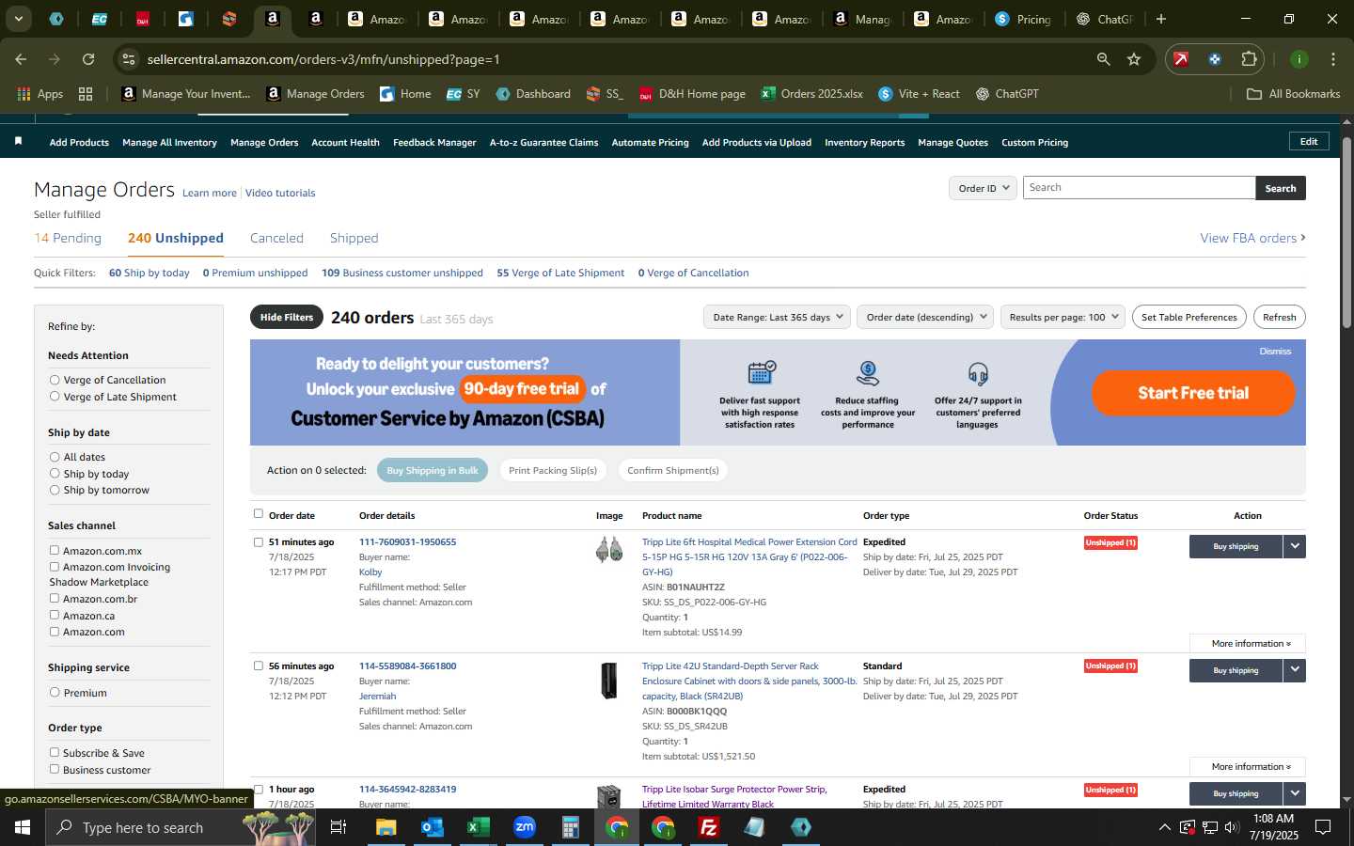Open Outlook from the taskbar
The width and height of the screenshot is (1354, 846).
(x=433, y=827)
